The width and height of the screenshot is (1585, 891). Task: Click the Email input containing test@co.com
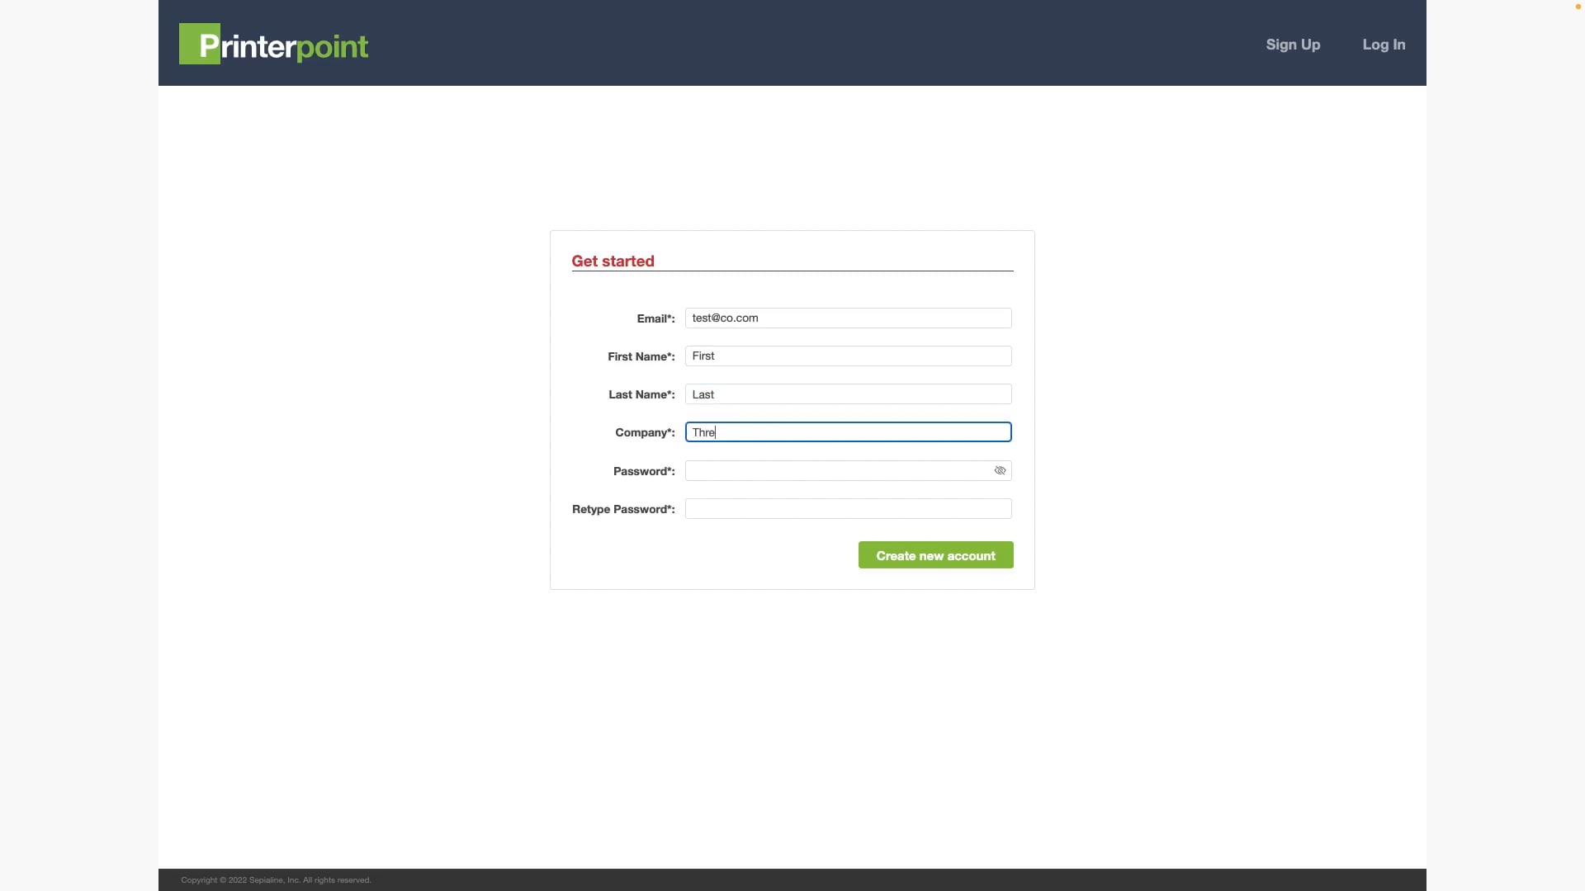tap(848, 318)
